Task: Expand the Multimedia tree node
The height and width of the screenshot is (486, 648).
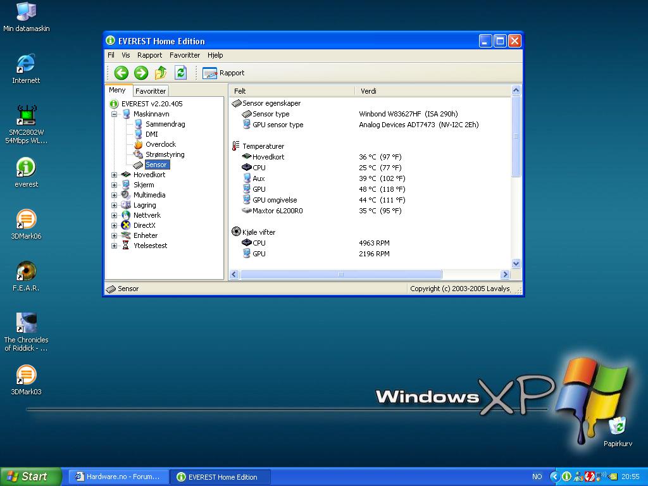Action: (114, 195)
